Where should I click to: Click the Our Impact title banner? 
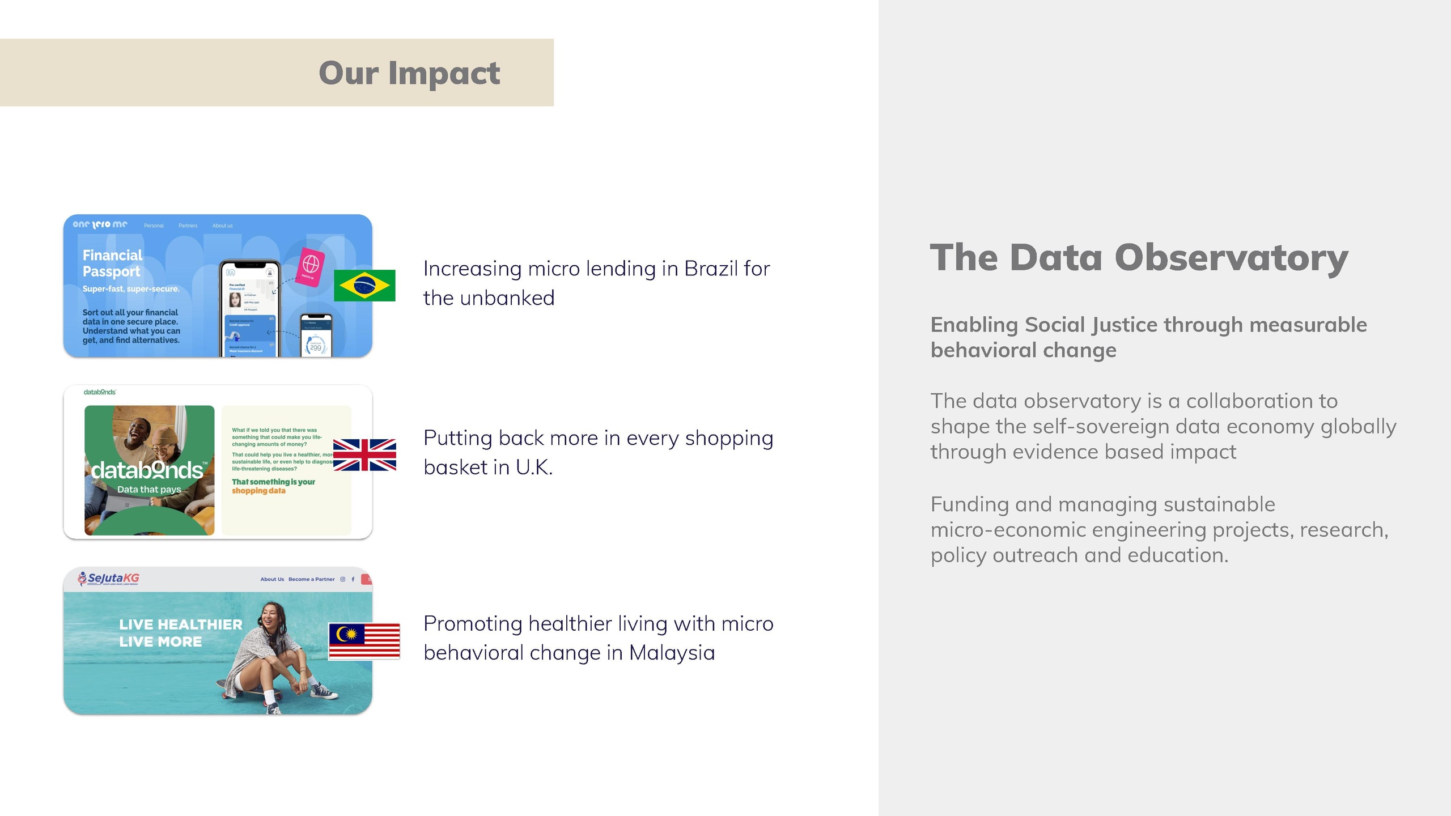pos(409,73)
